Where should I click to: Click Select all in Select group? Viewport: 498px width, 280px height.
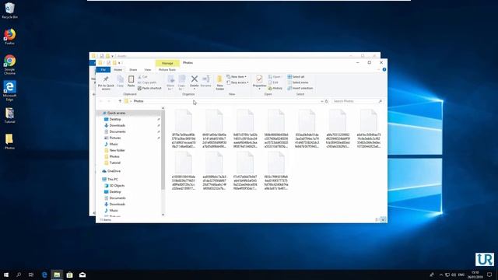pyautogui.click(x=296, y=77)
